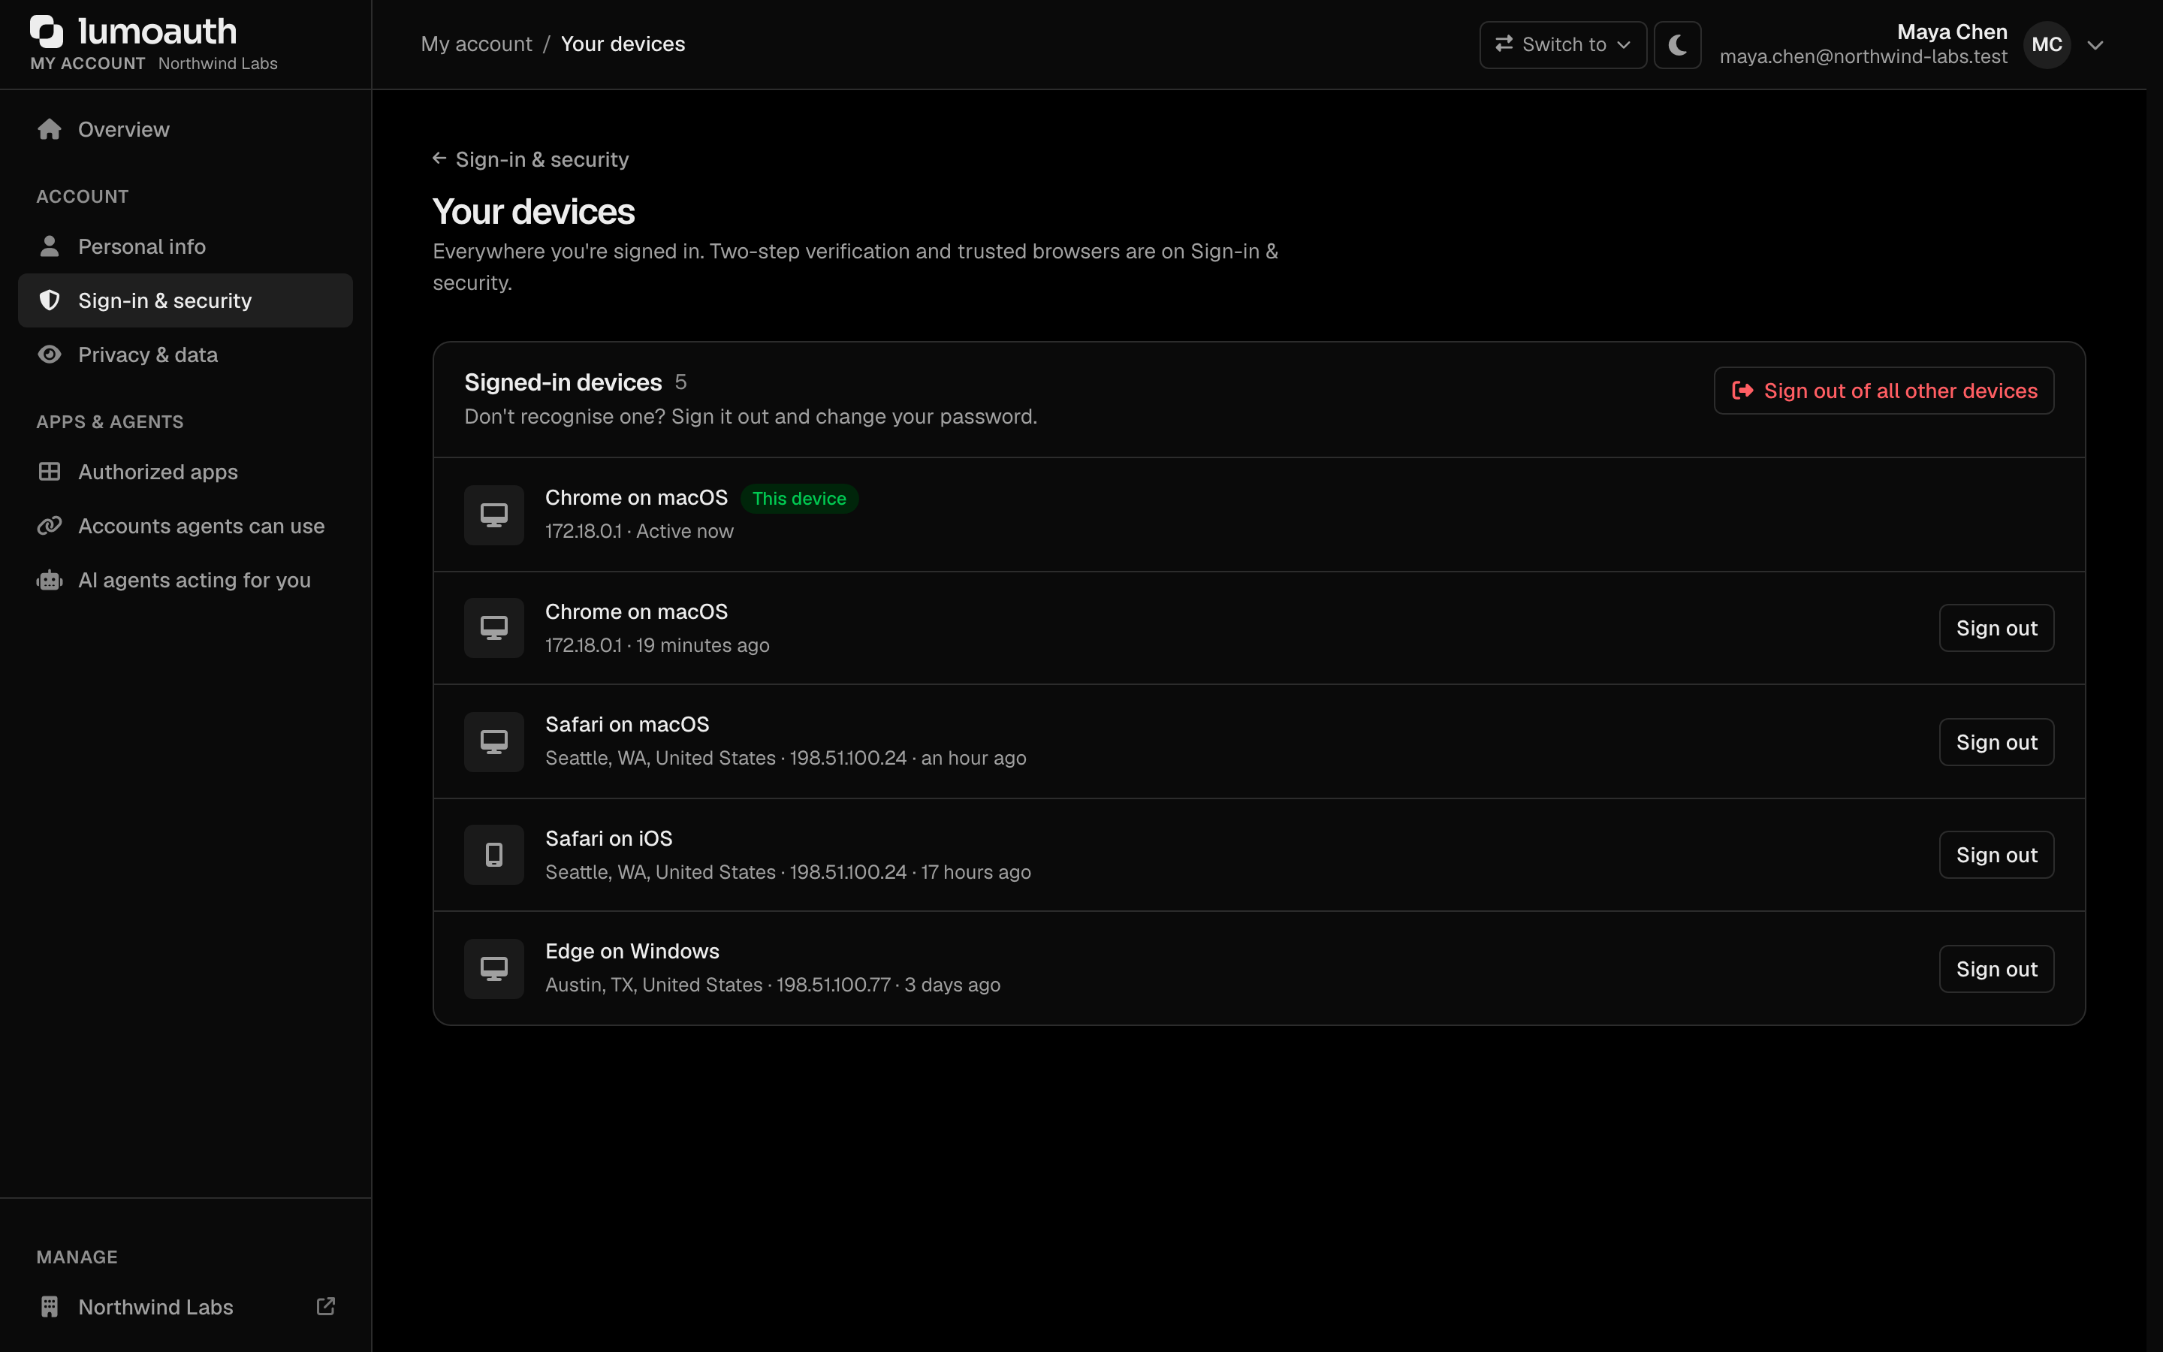Image resolution: width=2163 pixels, height=1352 pixels.
Task: Click the monitor icon for Safari on macOS
Action: click(494, 741)
